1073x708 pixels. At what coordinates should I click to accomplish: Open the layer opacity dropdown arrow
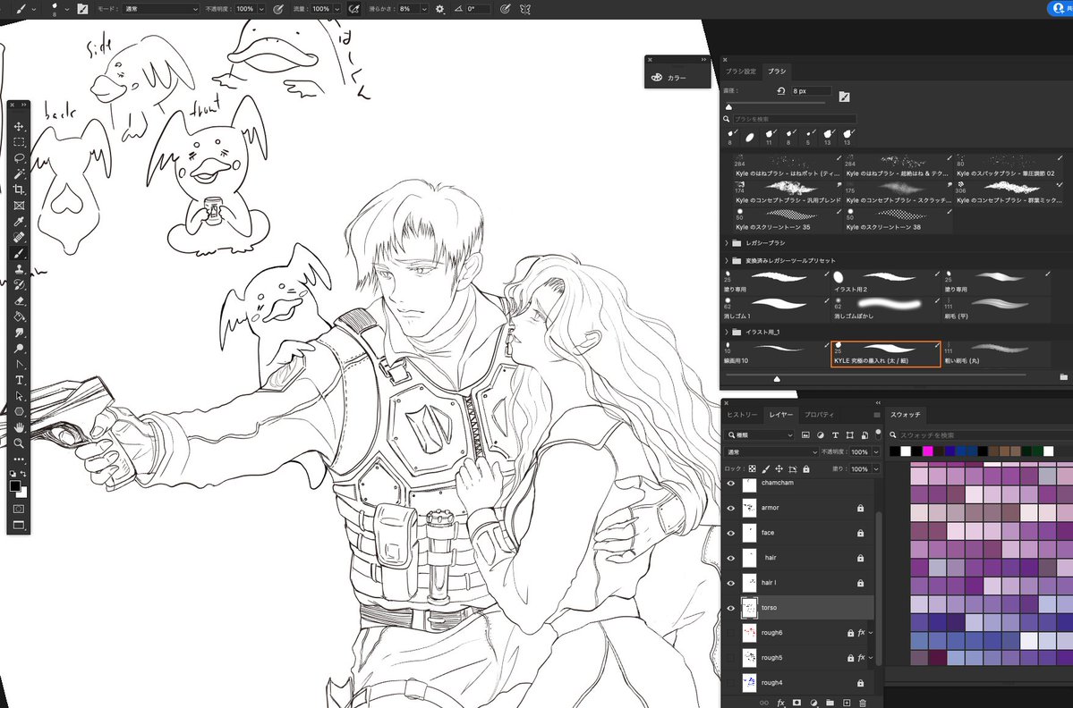(x=875, y=451)
